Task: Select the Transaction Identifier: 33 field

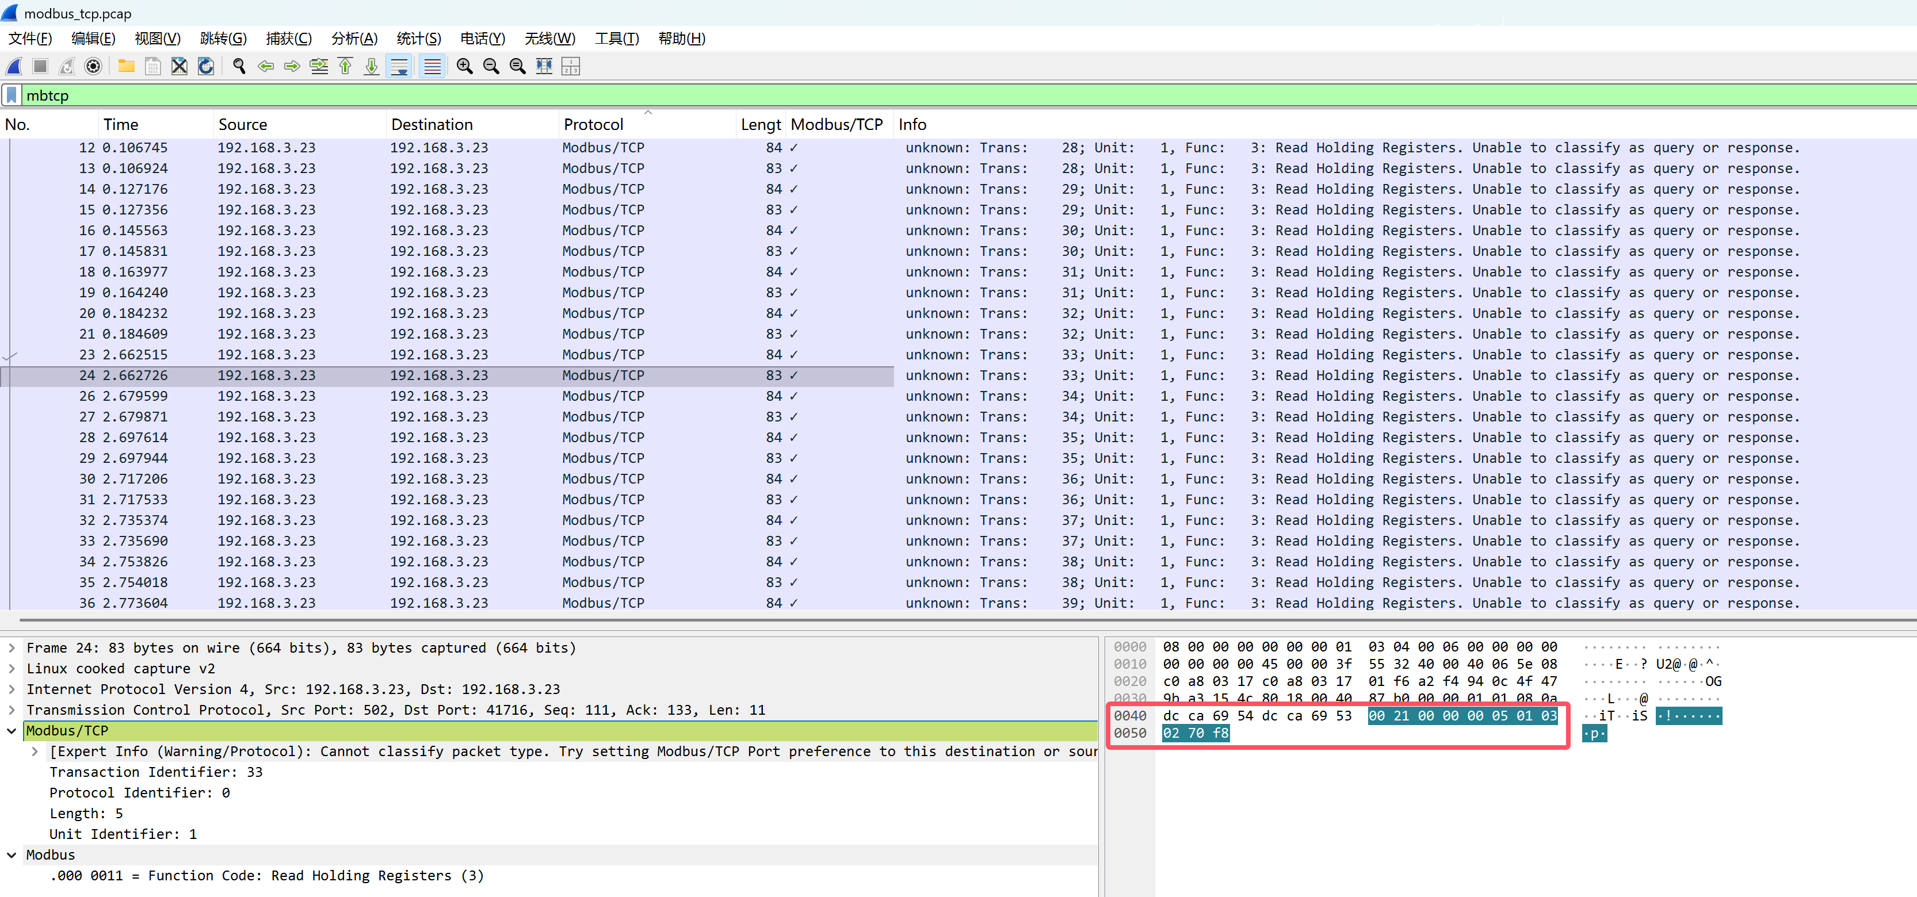Action: (x=155, y=772)
